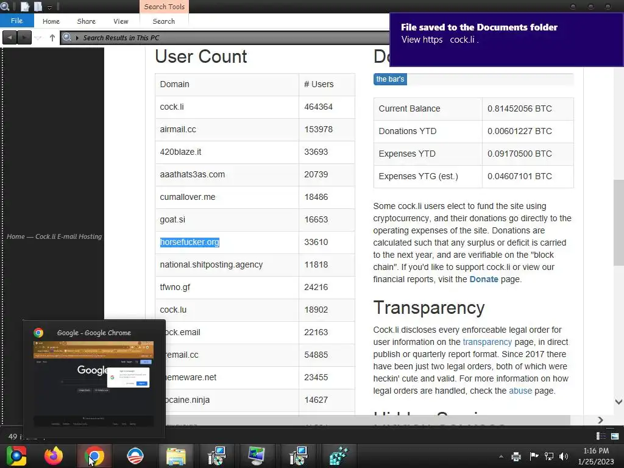
Task: Click the cock.lu domain cell
Action: coord(227,310)
